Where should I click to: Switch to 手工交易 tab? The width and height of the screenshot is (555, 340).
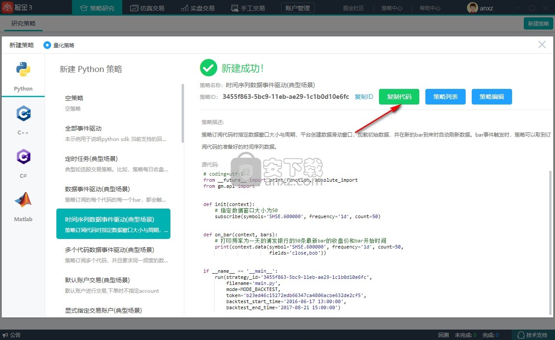[248, 8]
